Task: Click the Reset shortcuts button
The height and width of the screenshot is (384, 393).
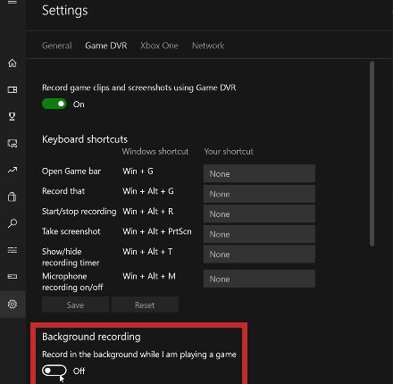Action: tap(145, 305)
